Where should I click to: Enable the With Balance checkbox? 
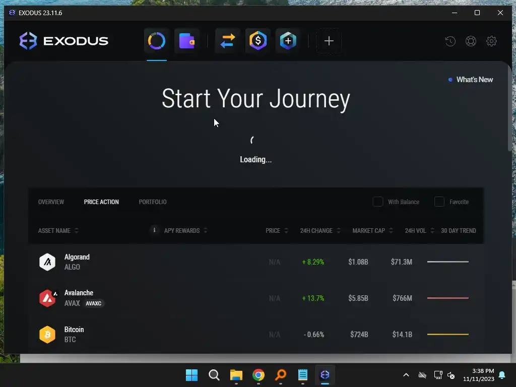point(378,202)
